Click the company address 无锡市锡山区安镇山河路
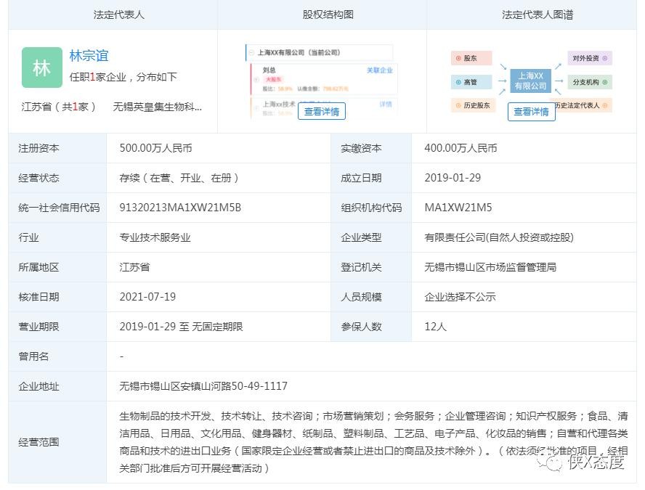 203,386
